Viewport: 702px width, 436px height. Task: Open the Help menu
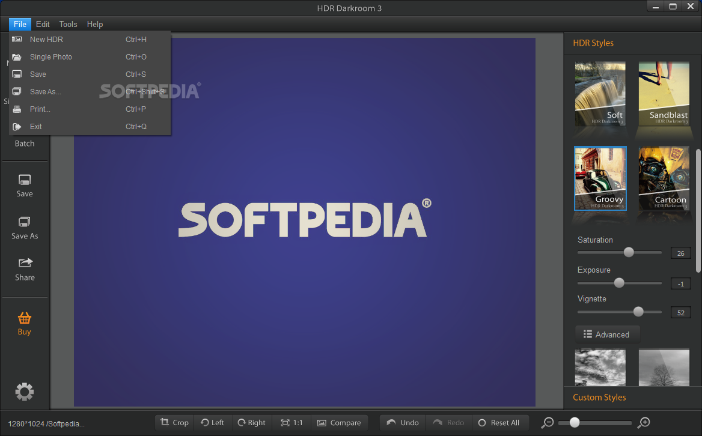pos(95,24)
